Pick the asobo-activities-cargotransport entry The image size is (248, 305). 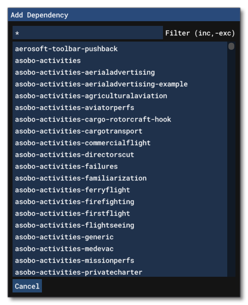click(78, 131)
